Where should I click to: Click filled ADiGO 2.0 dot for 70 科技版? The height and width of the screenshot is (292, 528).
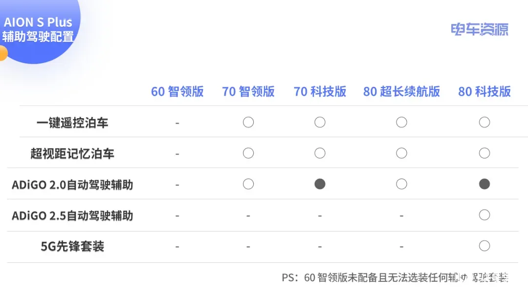pyautogui.click(x=320, y=184)
